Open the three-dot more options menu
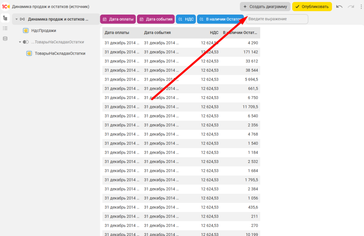The image size is (364, 236). pyautogui.click(x=360, y=7)
